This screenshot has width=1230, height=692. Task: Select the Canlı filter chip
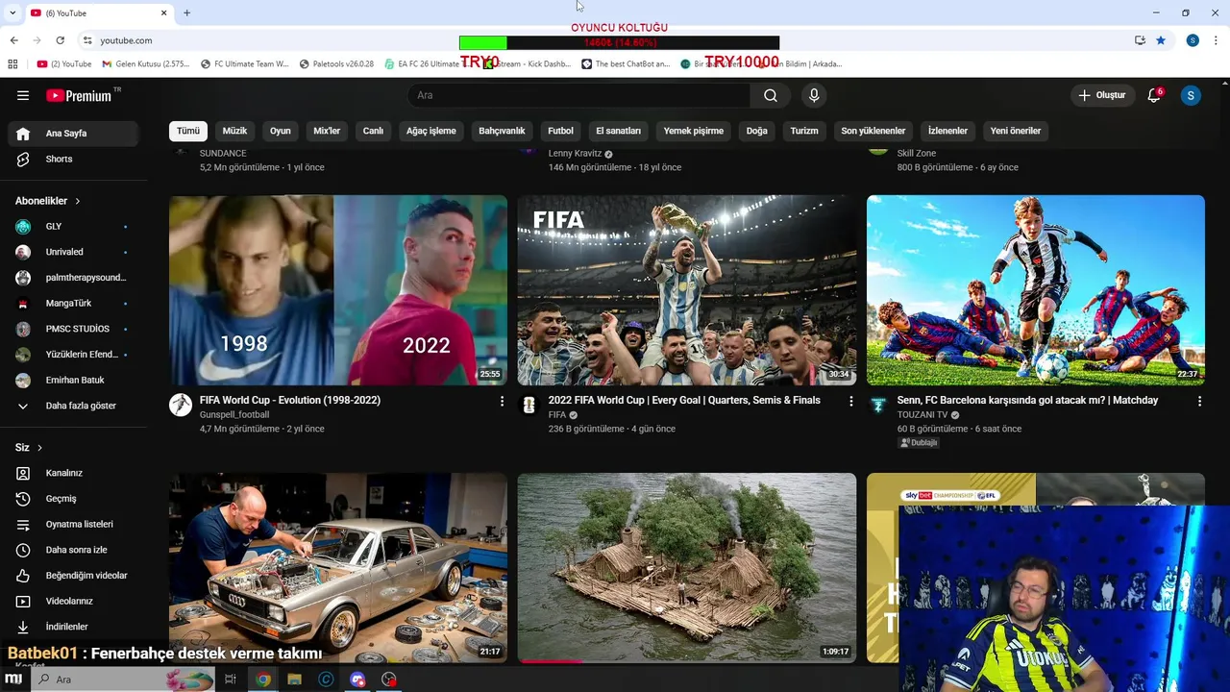pos(373,131)
